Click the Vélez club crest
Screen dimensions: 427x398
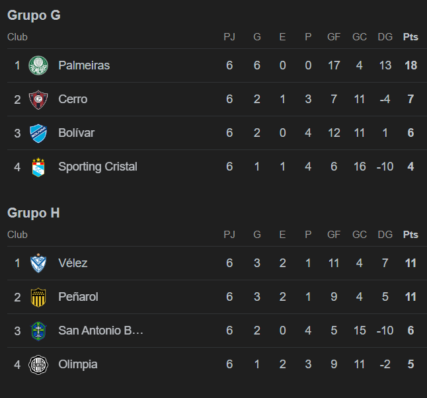coord(38,263)
